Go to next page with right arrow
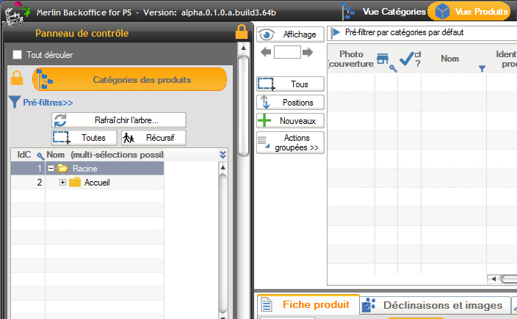Viewport: 517px width, 319px height. [x=308, y=52]
